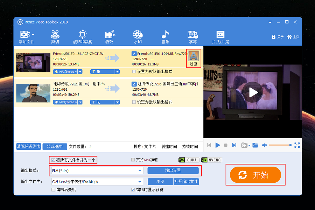Adjust the preview volume slider

pyautogui.click(x=280, y=145)
